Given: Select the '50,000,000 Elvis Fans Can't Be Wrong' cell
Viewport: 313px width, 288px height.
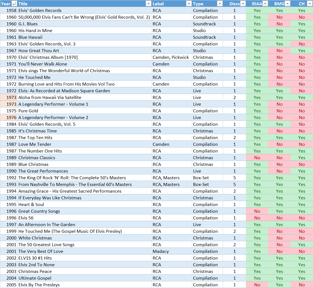Looking at the screenshot, I should click(84, 17).
